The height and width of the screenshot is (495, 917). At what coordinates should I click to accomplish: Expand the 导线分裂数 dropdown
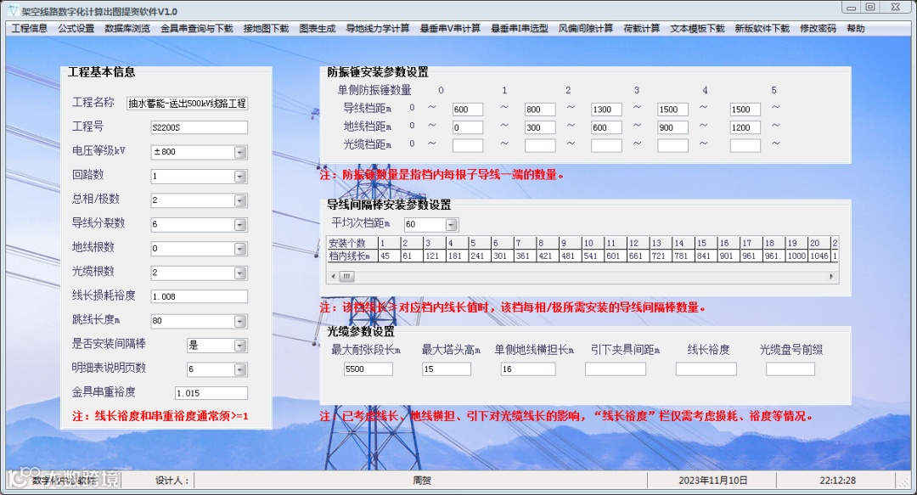pyautogui.click(x=239, y=225)
